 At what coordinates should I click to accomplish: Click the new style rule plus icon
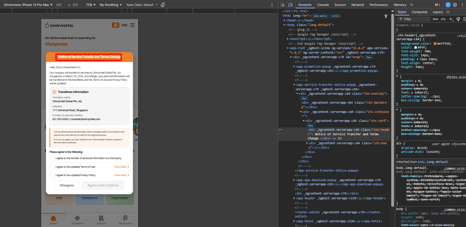tap(451, 19)
